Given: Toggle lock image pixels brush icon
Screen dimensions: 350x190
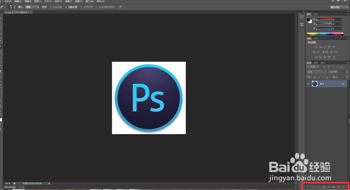Looking at the screenshot, I should [x=319, y=77].
